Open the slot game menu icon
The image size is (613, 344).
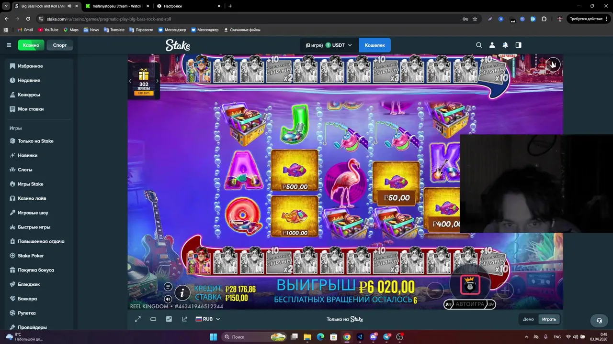point(168,287)
